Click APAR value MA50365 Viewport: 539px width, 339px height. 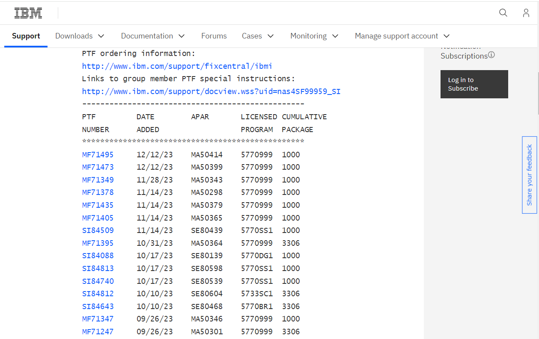(207, 218)
